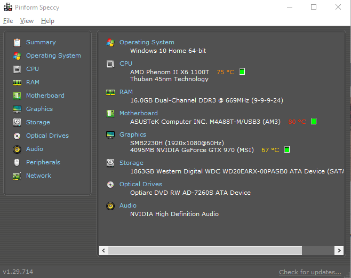Click the green motherboard temperature indicator icon
Screen dimensions: 351x278
314,121
